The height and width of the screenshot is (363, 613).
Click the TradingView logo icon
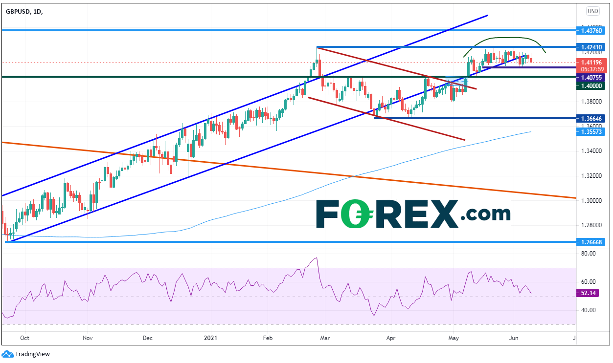click(x=8, y=354)
